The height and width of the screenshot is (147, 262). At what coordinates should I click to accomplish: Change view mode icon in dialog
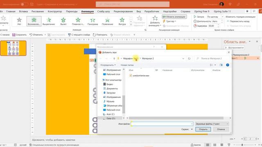(211, 65)
